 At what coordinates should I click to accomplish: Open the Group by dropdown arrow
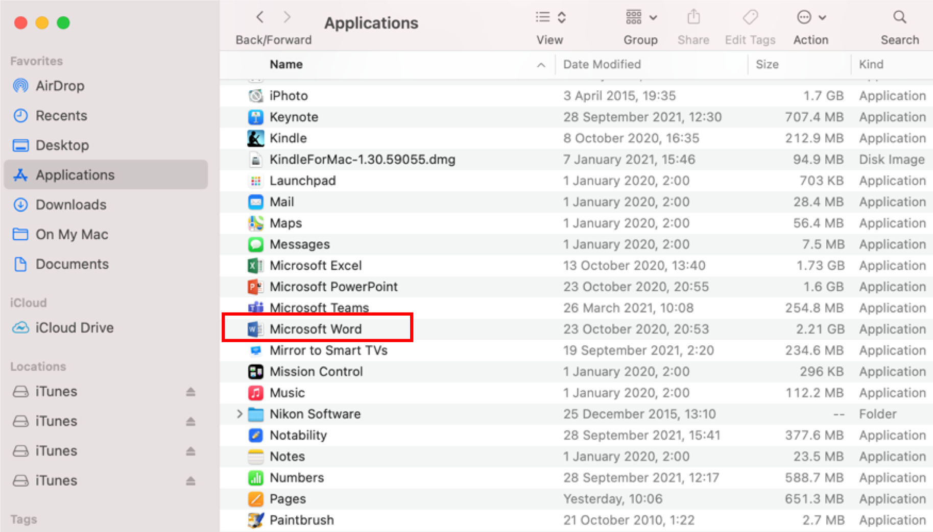tap(654, 17)
